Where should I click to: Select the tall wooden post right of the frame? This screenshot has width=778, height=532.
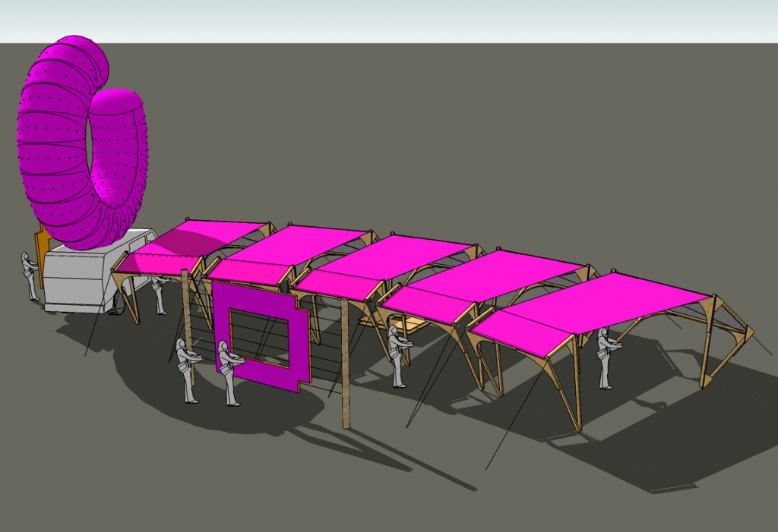coord(346,364)
